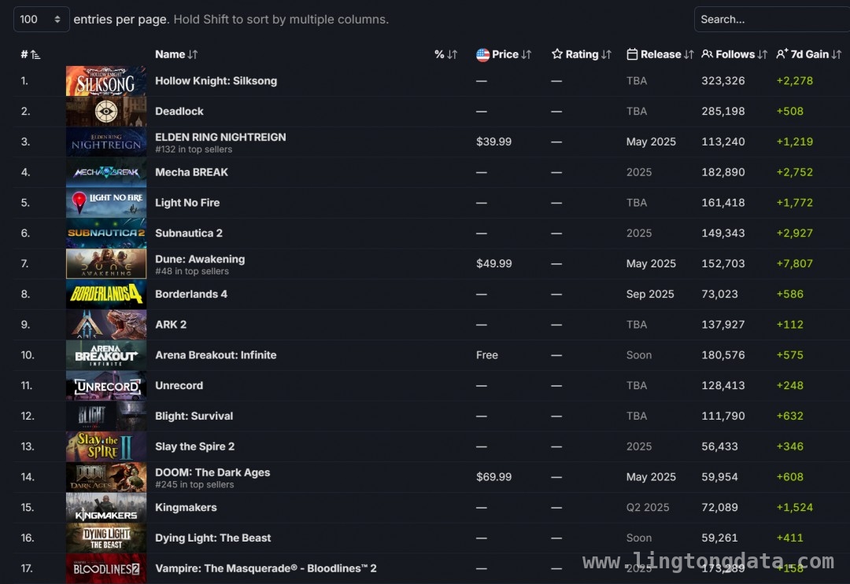This screenshot has height=584, width=850.
Task: Click the Mecha BREAK thumbnail image
Action: click(106, 172)
